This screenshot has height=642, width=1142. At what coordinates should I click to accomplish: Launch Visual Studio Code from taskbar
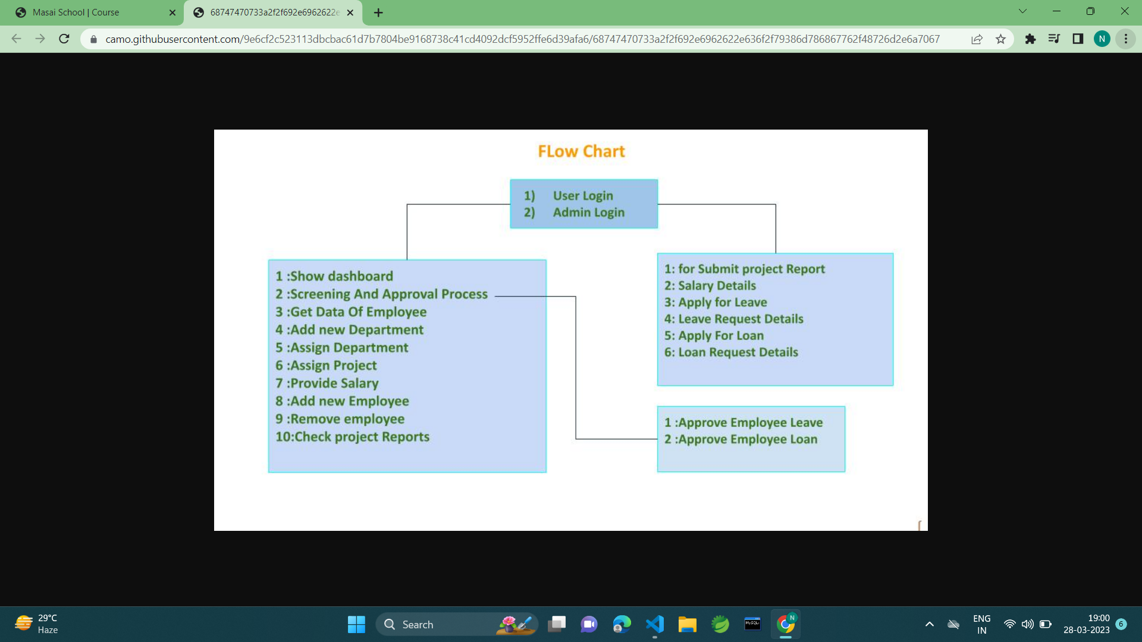[654, 624]
